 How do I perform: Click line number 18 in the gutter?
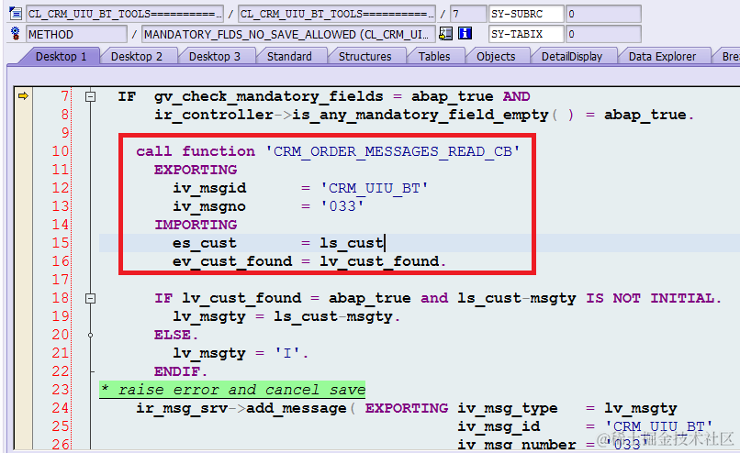(61, 298)
